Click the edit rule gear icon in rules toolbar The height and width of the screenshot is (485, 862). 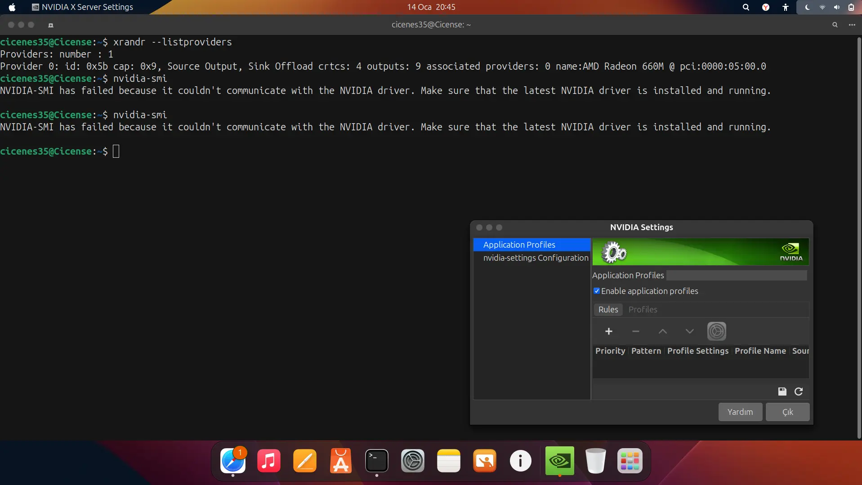click(716, 331)
